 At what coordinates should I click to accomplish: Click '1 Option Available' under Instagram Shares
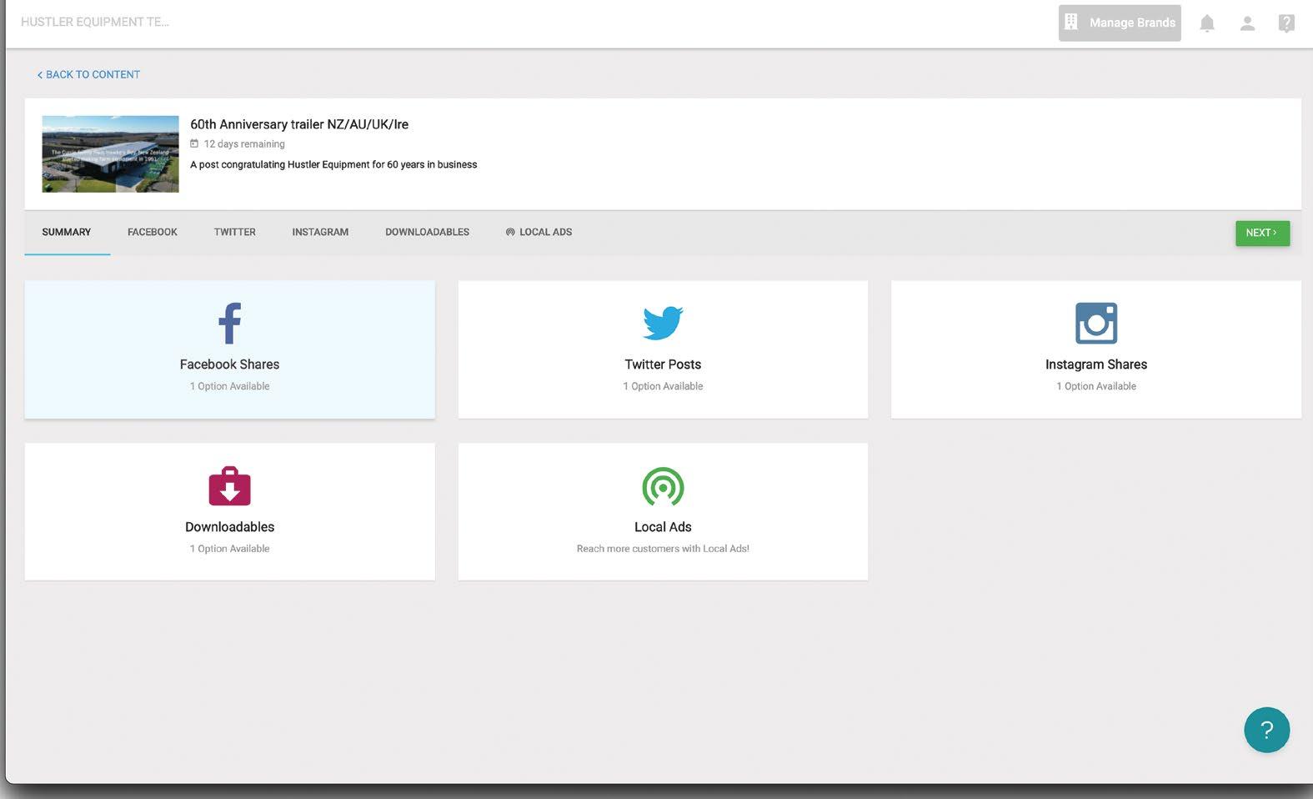click(1096, 386)
